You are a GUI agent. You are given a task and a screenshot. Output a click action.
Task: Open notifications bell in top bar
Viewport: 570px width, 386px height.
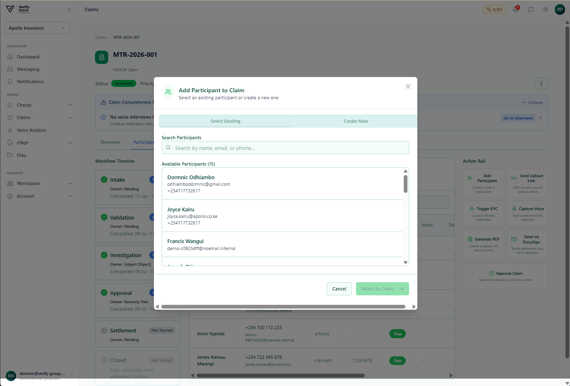click(x=516, y=9)
